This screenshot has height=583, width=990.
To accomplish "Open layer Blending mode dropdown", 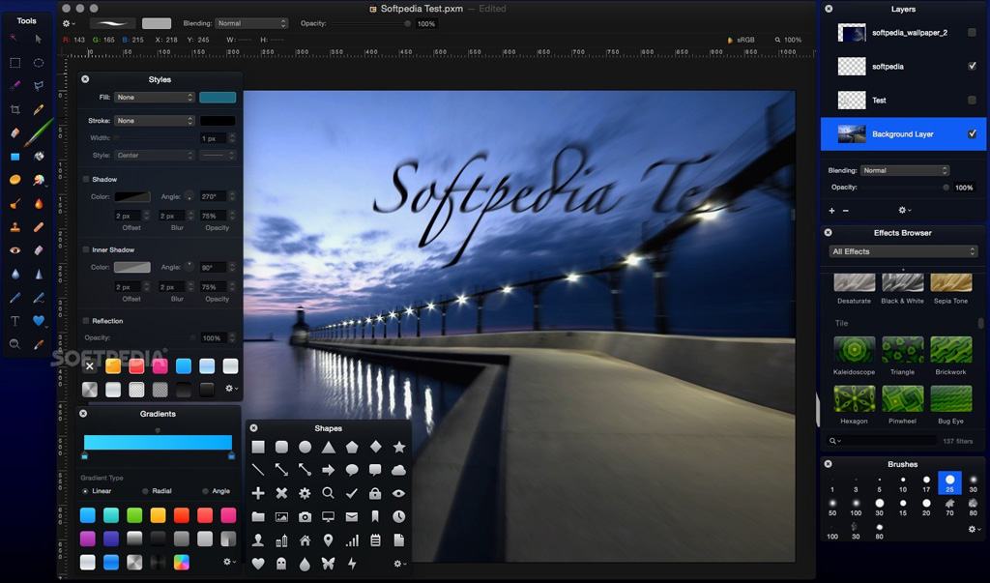I will (x=905, y=170).
